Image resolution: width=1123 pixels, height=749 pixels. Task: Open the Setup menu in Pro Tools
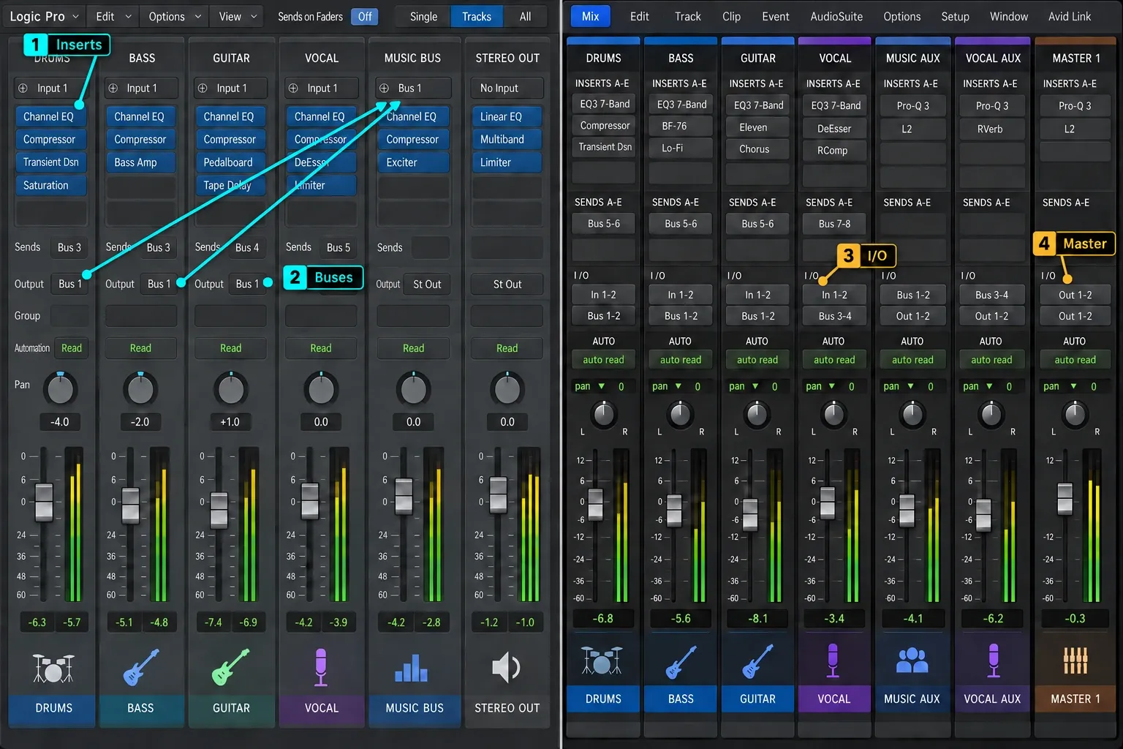(x=955, y=16)
